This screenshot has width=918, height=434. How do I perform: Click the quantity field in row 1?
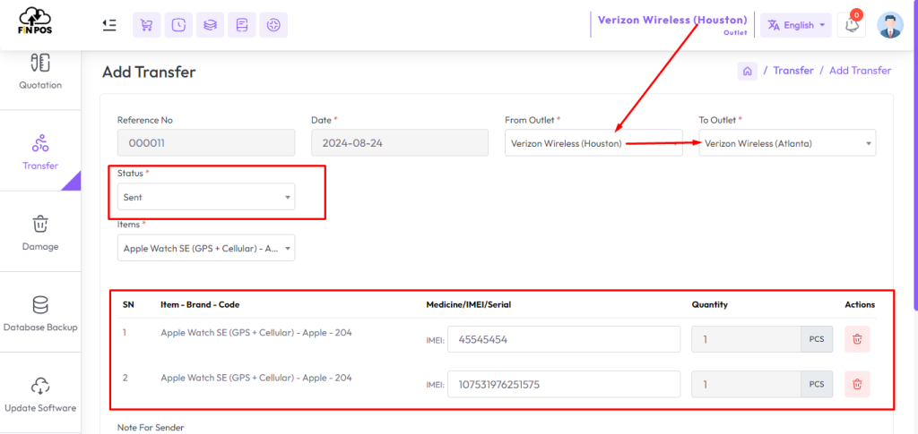click(746, 339)
